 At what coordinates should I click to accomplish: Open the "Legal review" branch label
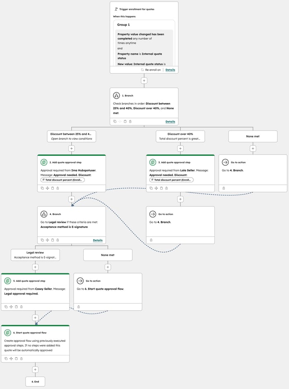tap(35, 255)
